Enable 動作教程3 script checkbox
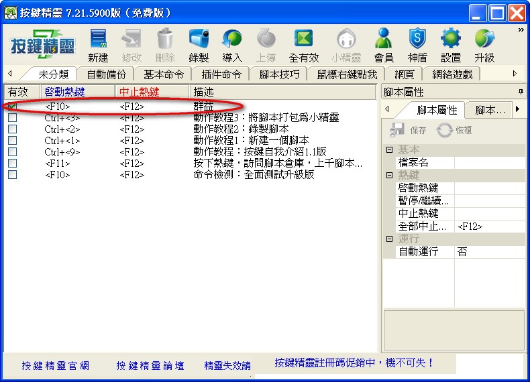This screenshot has width=530, height=382. coord(13,117)
